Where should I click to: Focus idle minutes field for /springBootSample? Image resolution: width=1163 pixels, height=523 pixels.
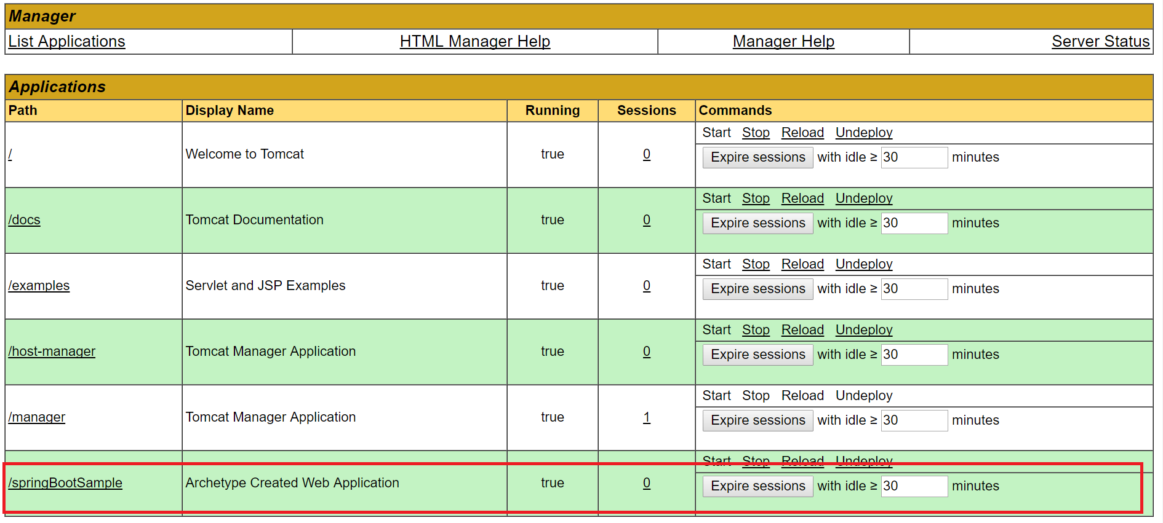914,486
